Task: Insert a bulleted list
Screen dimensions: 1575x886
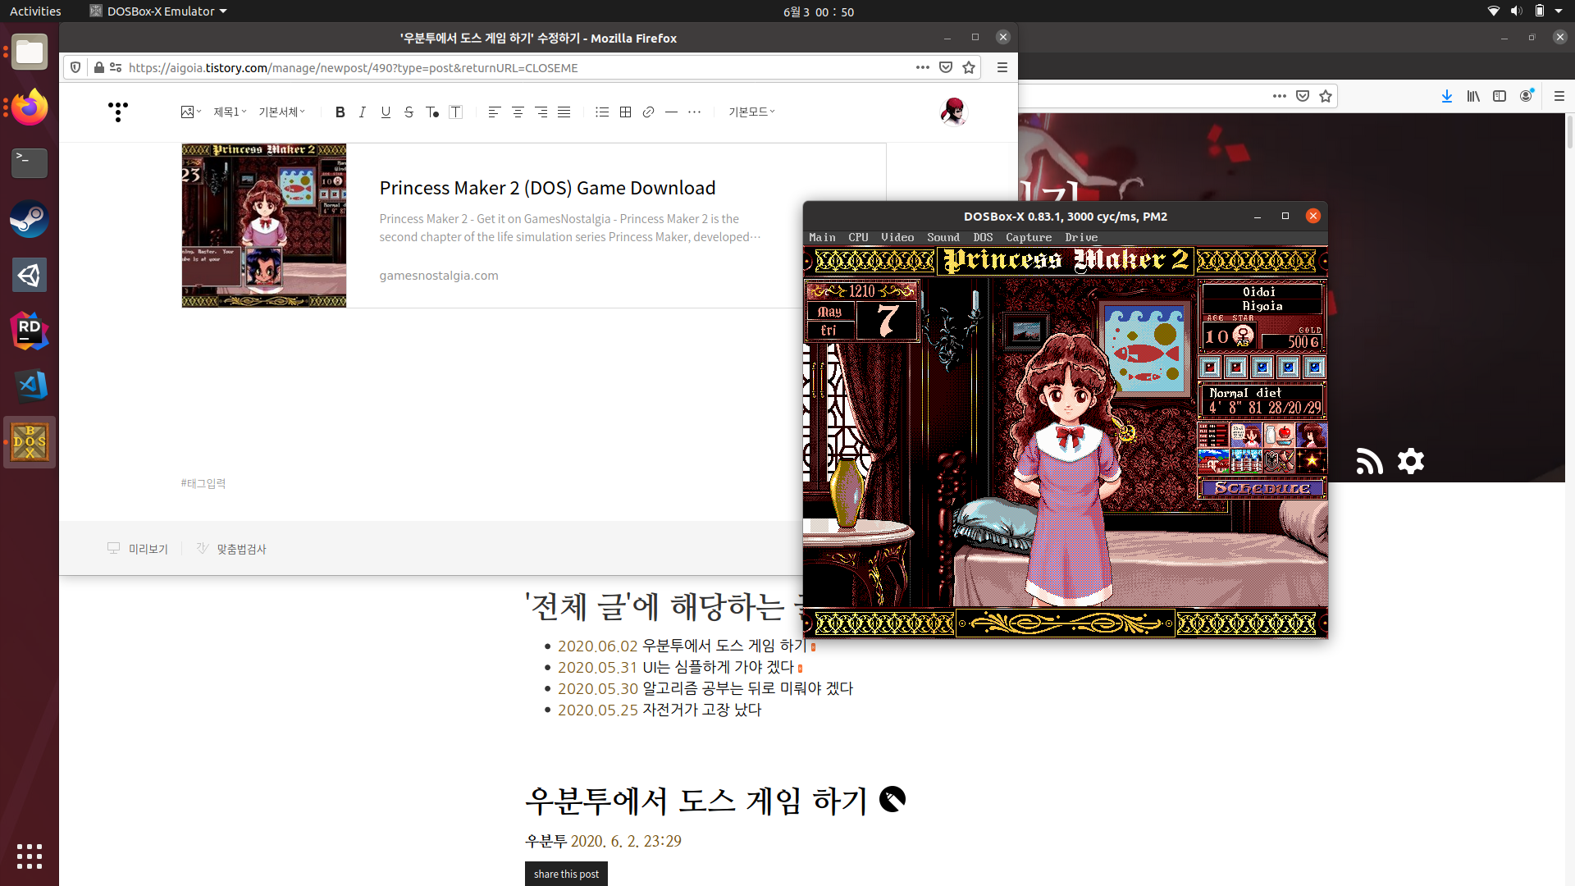Action: (x=602, y=112)
